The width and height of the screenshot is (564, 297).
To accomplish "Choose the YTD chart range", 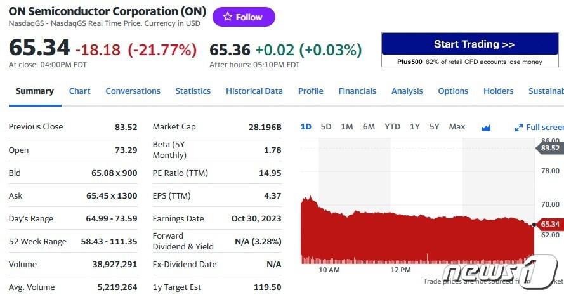I will pyautogui.click(x=392, y=127).
